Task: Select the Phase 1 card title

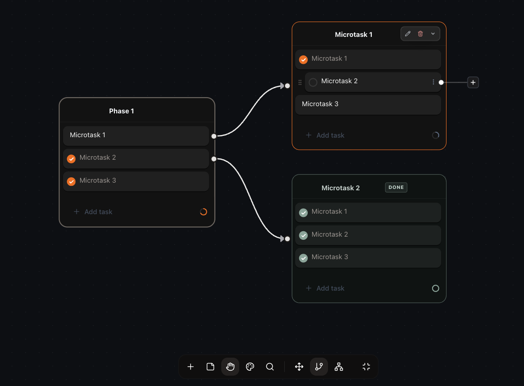Action: pyautogui.click(x=121, y=111)
